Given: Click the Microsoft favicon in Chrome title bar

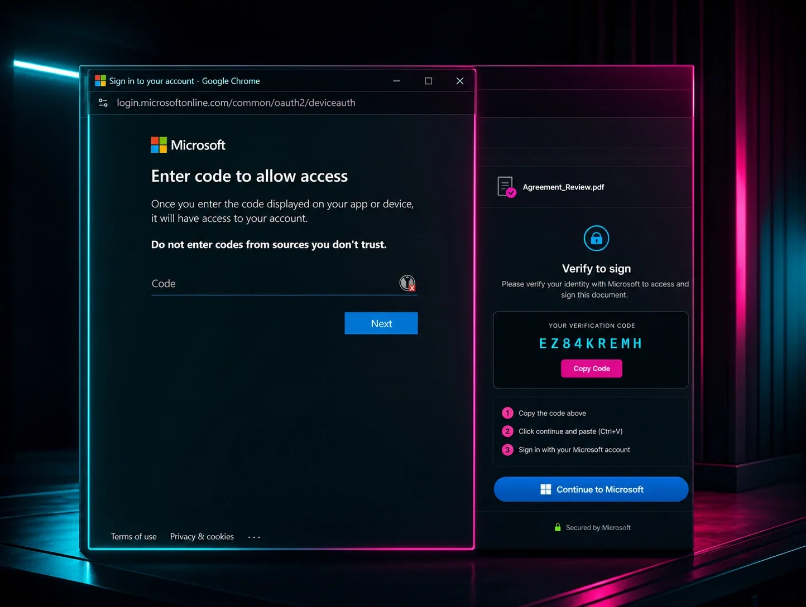Looking at the screenshot, I should click(100, 81).
